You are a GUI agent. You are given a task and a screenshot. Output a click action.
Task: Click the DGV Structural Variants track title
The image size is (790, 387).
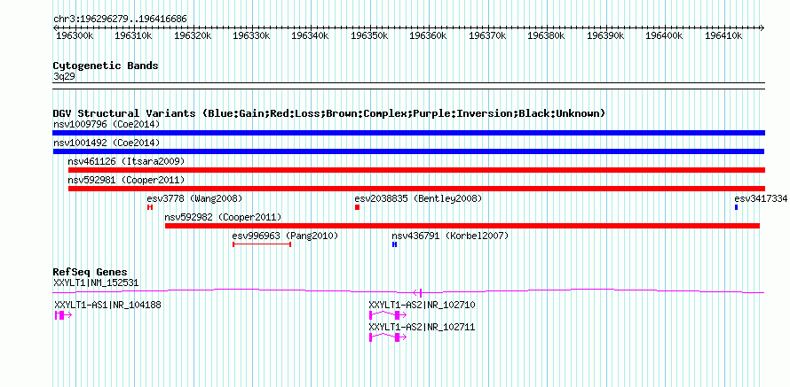tap(329, 113)
